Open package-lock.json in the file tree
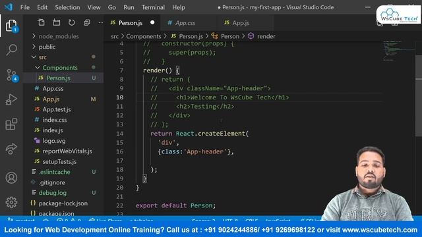Image resolution: width=422 pixels, height=237 pixels. (x=63, y=203)
